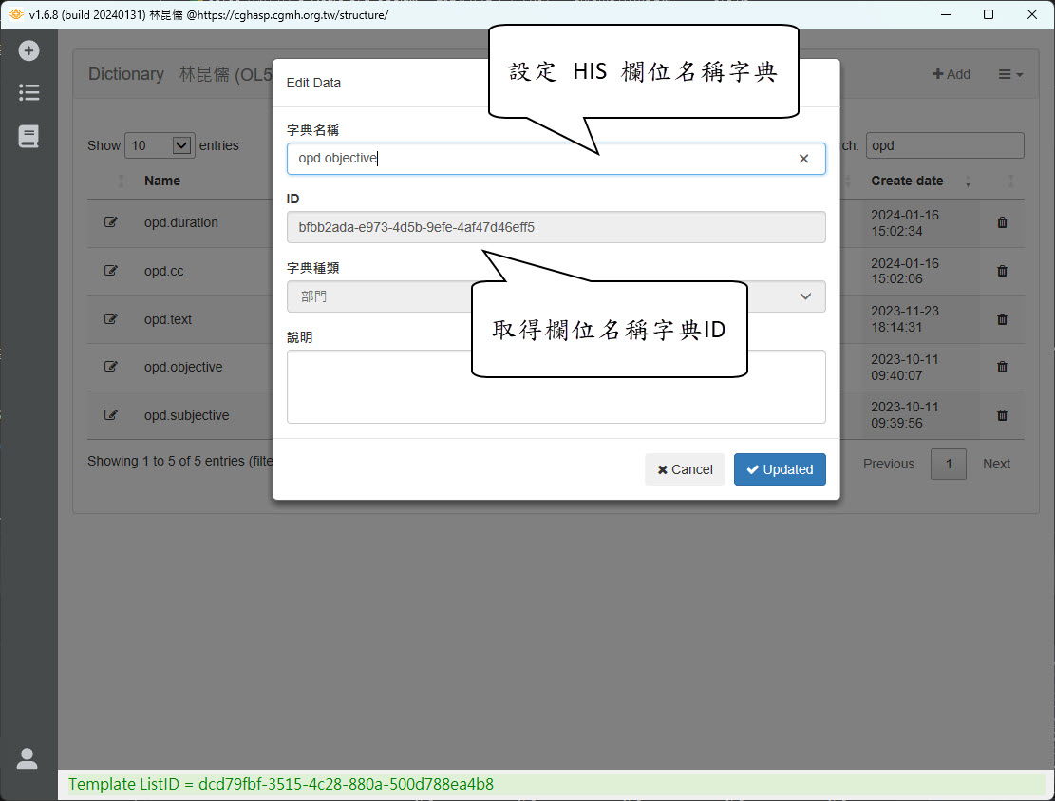The width and height of the screenshot is (1055, 801).
Task: Click inside the 說明 description textarea
Action: pyautogui.click(x=556, y=386)
